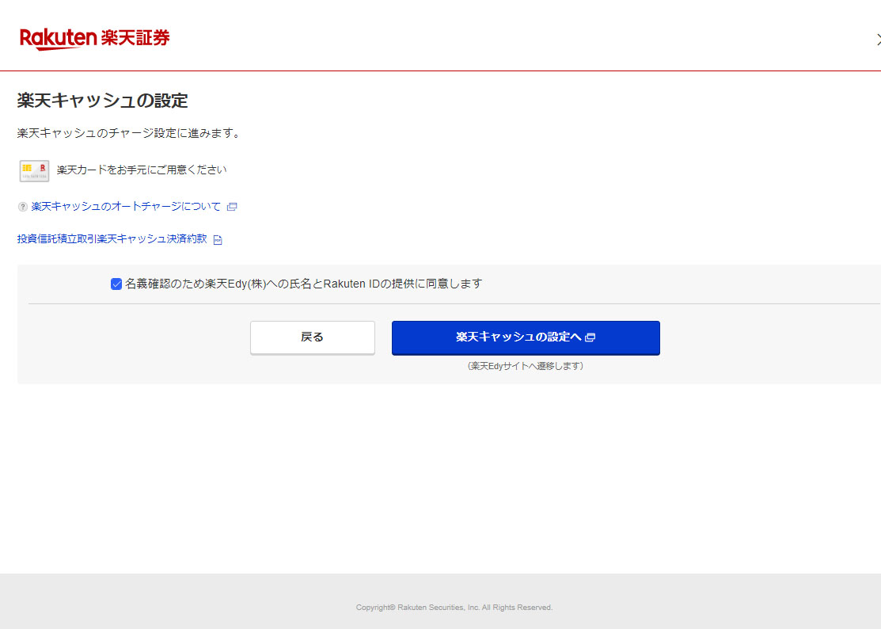The height and width of the screenshot is (629, 881).
Task: Uncheck the Rakuten Edy consent checkbox
Action: pyautogui.click(x=116, y=284)
